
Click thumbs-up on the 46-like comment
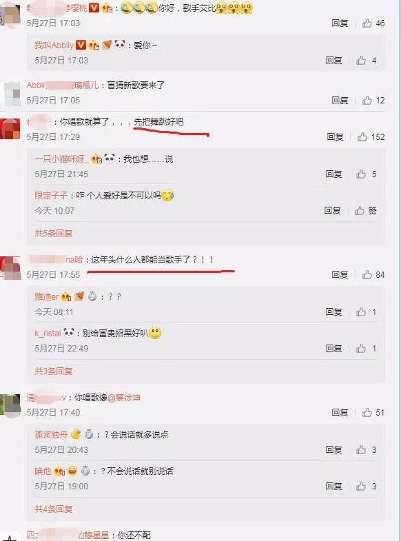(x=367, y=23)
